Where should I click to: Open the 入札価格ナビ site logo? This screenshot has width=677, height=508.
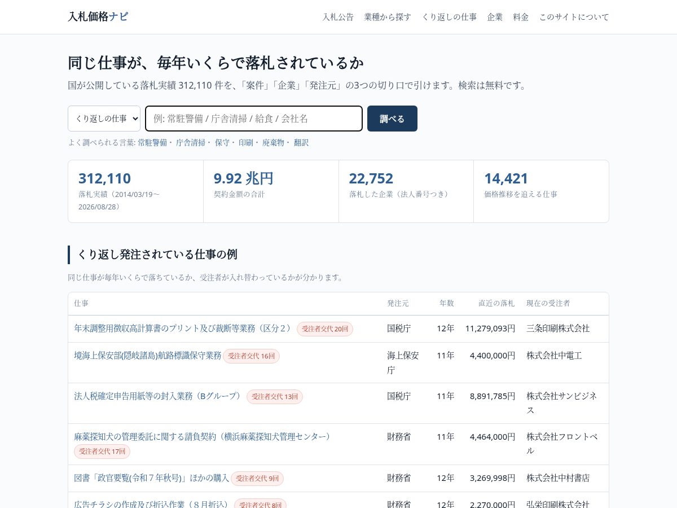pyautogui.click(x=98, y=16)
